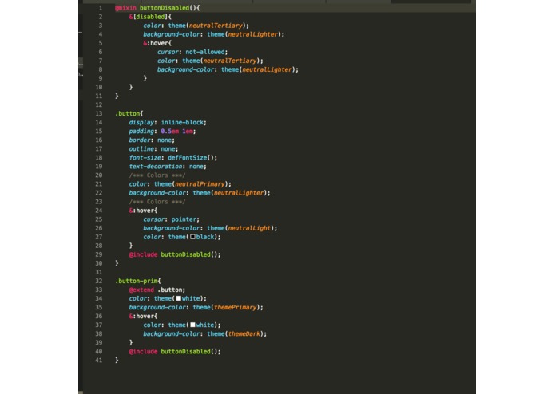555x394 pixels.
Task: Click the white color swatch on line 34
Action: [178, 298]
